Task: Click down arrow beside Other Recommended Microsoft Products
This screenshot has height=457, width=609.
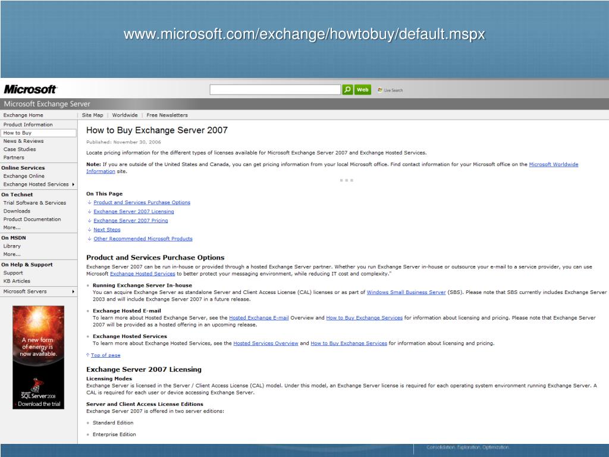Action: click(89, 239)
